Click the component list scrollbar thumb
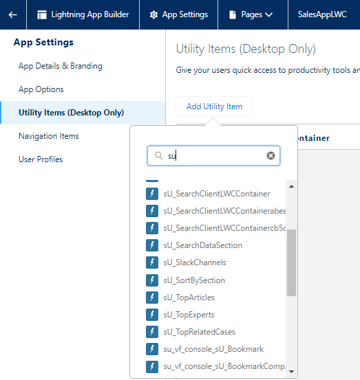Image resolution: width=360 pixels, height=380 pixels. point(291,262)
